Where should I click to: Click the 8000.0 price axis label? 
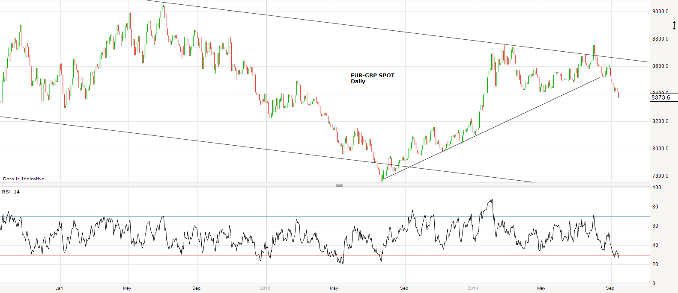coord(660,149)
